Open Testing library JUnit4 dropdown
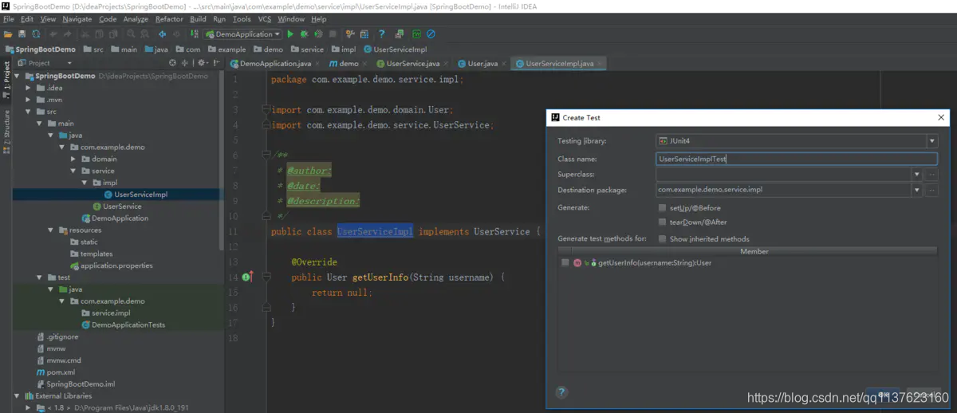Image resolution: width=957 pixels, height=413 pixels. click(x=931, y=141)
